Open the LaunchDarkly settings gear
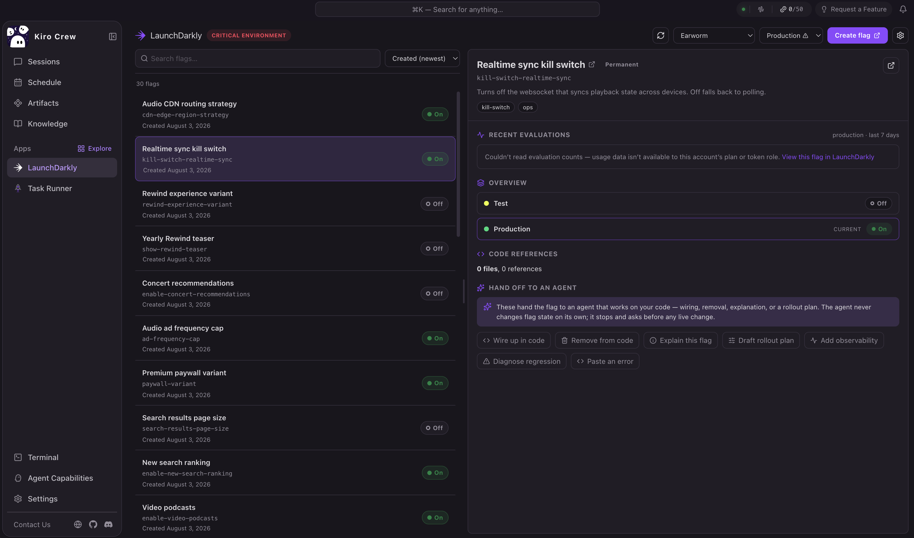This screenshot has width=914, height=538. coord(900,36)
